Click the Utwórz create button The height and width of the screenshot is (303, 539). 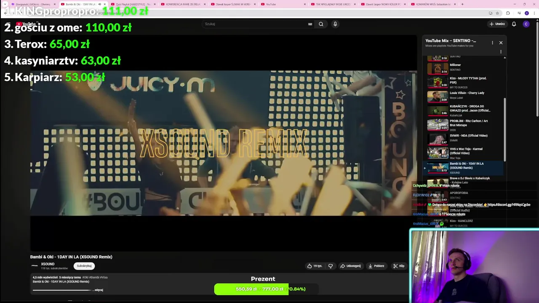pos(497,24)
